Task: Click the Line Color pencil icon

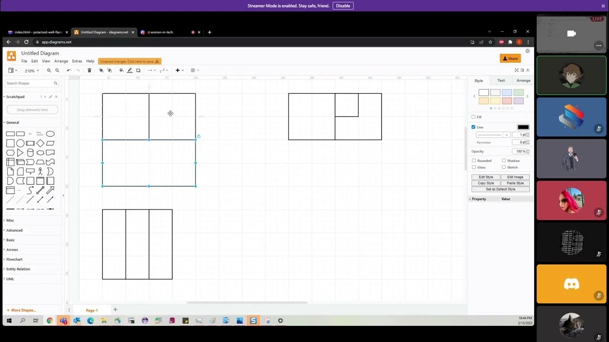Action: [x=129, y=70]
